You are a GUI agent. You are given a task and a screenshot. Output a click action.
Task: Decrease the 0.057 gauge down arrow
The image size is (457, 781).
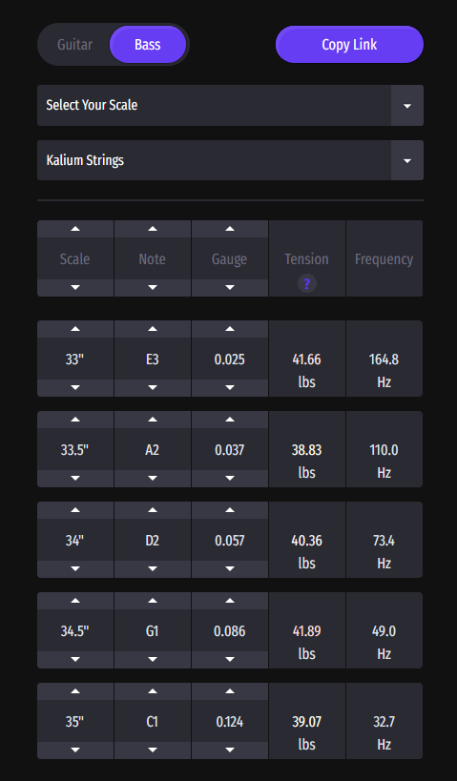coord(230,568)
